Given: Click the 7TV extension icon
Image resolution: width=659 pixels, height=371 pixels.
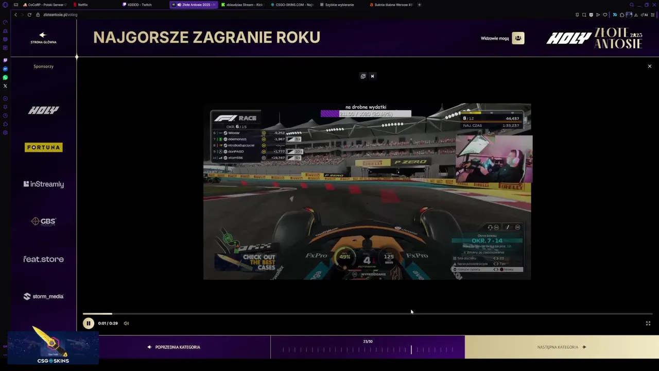Looking at the screenshot, I should coord(615,15).
